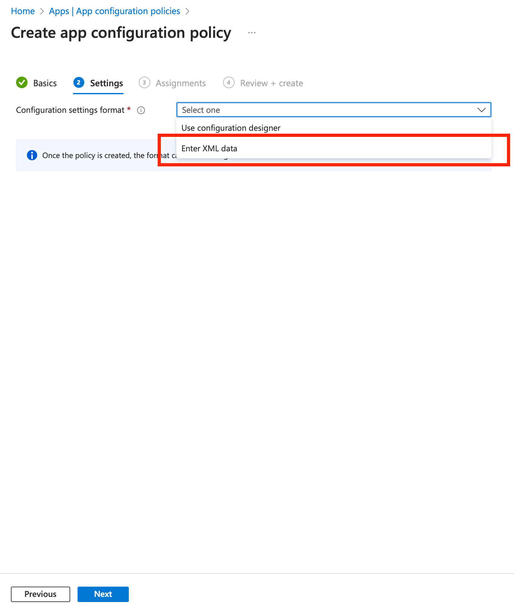
Task: Click the green checkmark Basics icon
Action: [x=22, y=83]
